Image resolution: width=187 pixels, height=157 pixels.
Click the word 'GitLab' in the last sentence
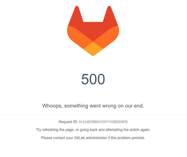pos(80,138)
